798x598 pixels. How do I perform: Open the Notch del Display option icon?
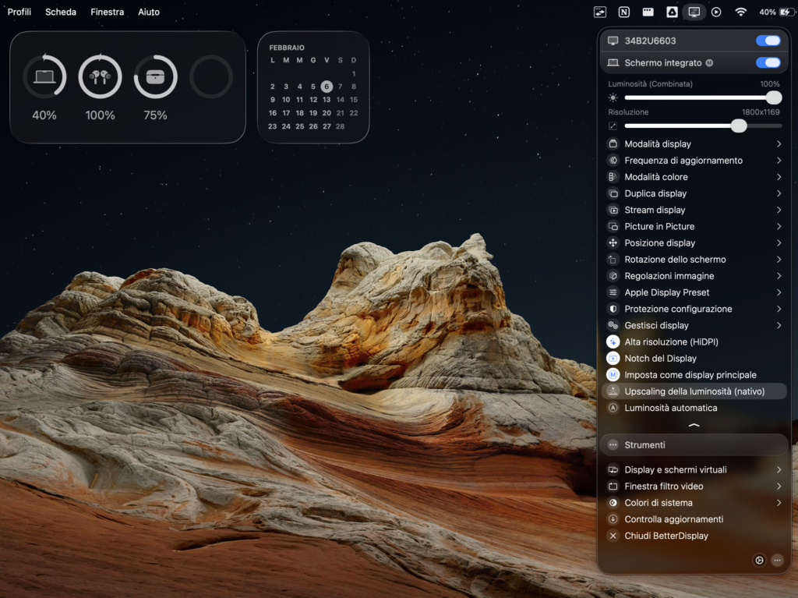(x=613, y=358)
